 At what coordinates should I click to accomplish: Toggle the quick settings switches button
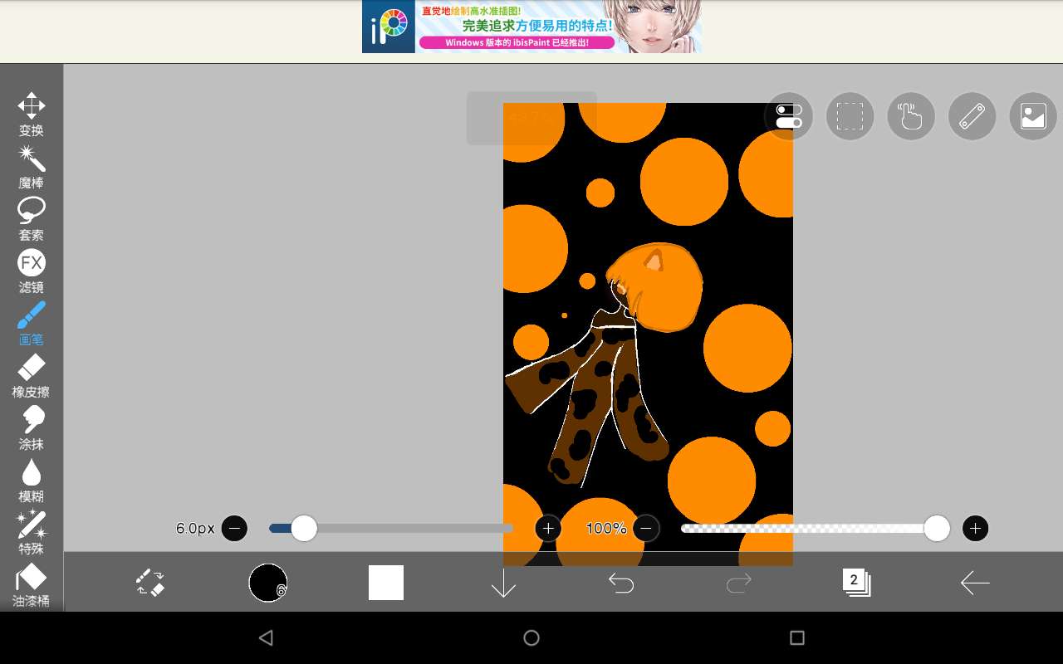tap(789, 116)
